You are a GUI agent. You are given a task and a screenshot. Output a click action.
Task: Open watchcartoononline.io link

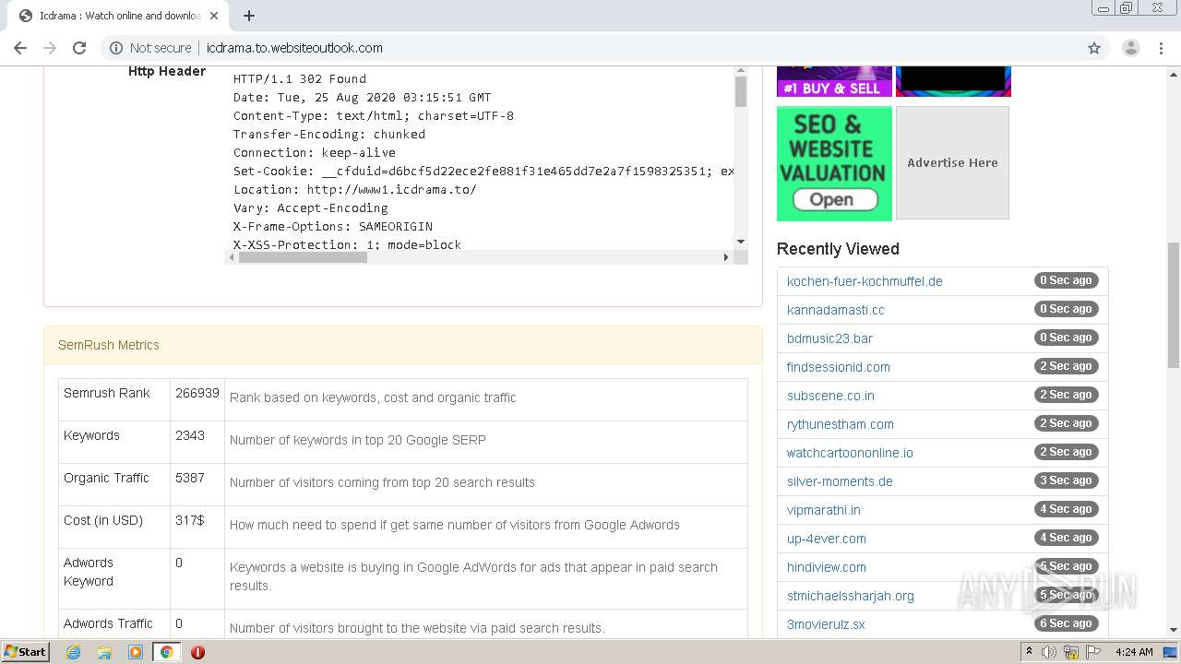850,453
